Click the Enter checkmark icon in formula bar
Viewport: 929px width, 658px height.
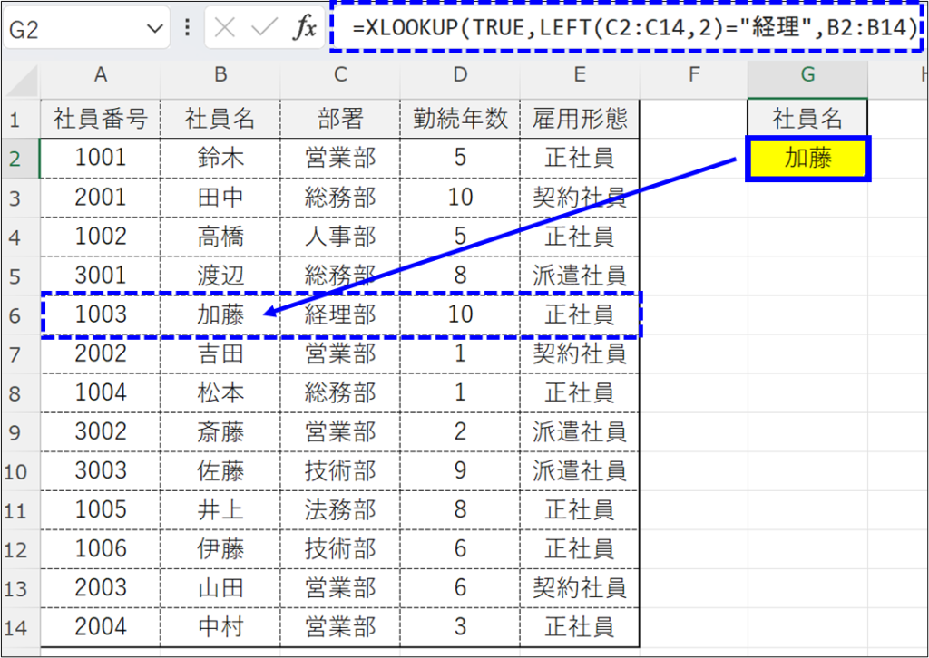pyautogui.click(x=265, y=28)
